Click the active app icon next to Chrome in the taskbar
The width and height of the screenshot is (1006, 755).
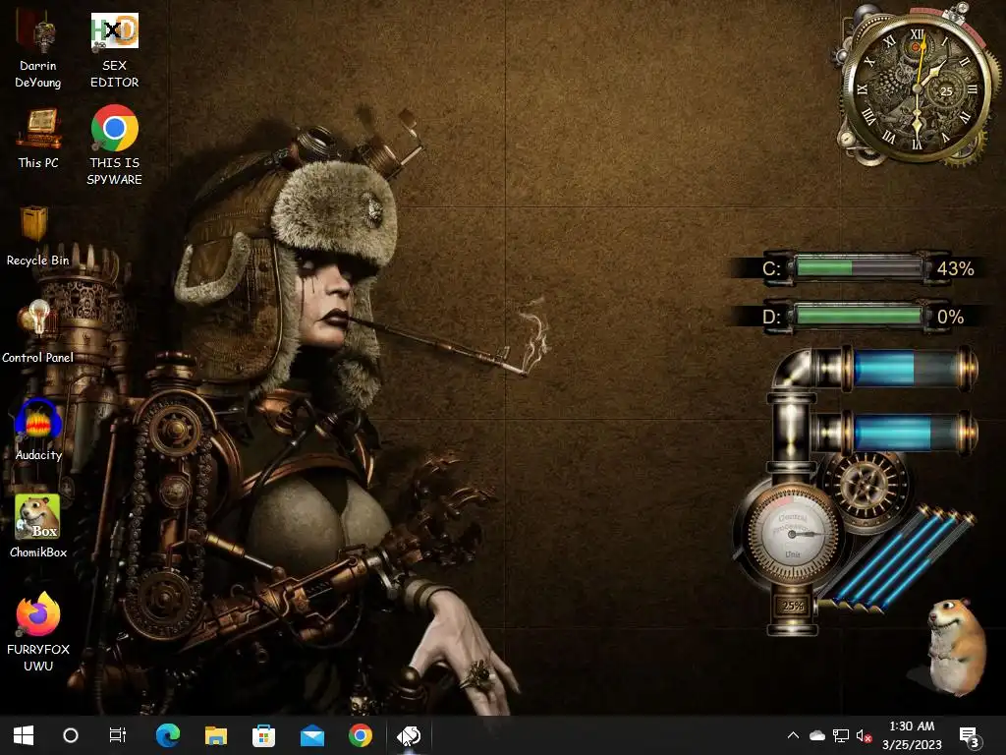[408, 735]
